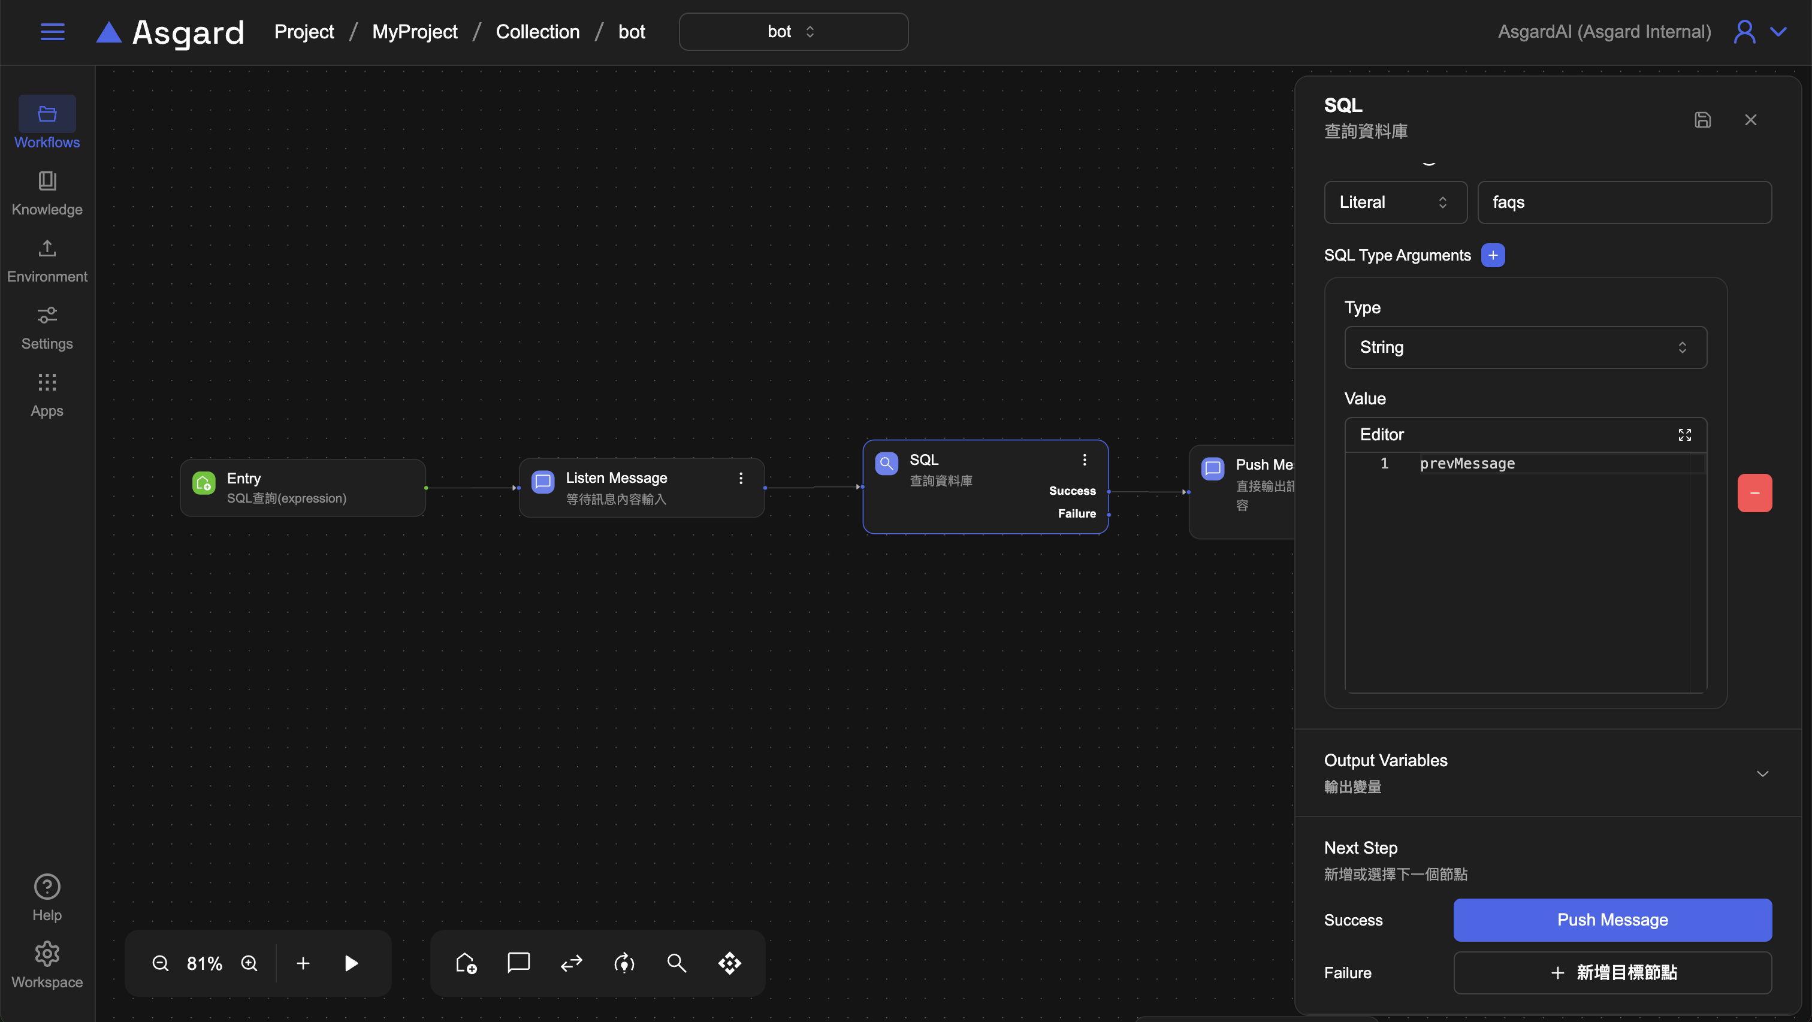The width and height of the screenshot is (1812, 1022).
Task: Click the search tool in bottom toolbar
Action: [676, 963]
